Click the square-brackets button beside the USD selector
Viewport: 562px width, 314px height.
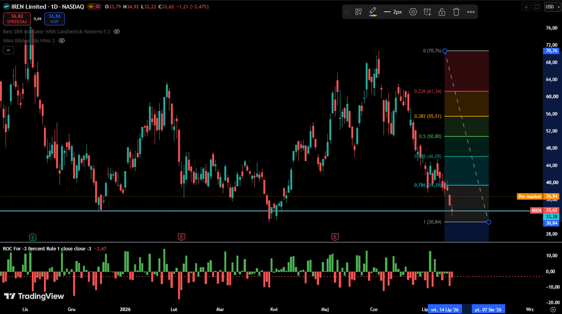(x=537, y=7)
